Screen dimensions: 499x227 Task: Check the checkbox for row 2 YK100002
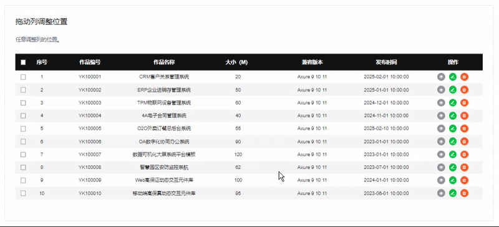tap(23, 90)
